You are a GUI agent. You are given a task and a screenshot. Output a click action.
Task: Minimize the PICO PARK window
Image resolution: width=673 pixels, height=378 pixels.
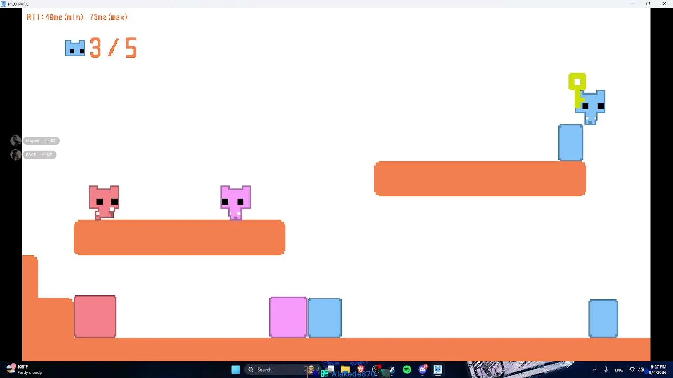tap(632, 4)
